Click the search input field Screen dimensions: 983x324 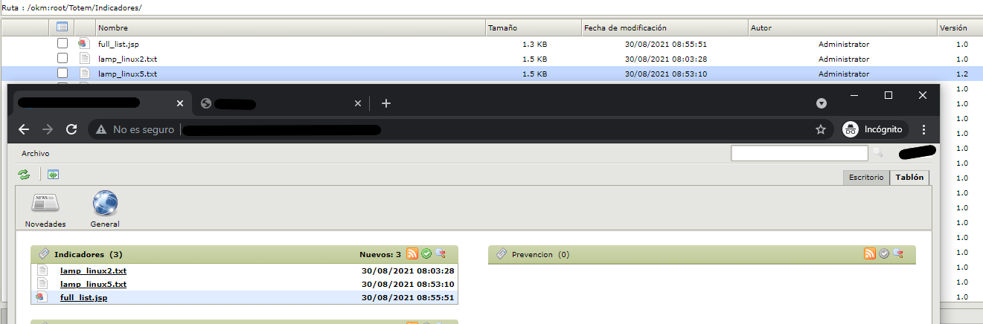click(x=799, y=153)
